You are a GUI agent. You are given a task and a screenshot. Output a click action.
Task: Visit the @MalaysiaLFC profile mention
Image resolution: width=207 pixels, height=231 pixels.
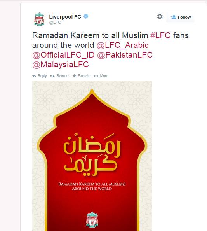click(x=61, y=65)
